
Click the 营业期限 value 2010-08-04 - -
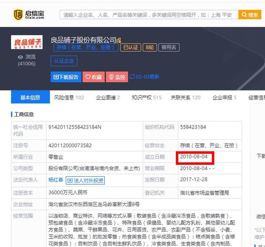point(197,168)
